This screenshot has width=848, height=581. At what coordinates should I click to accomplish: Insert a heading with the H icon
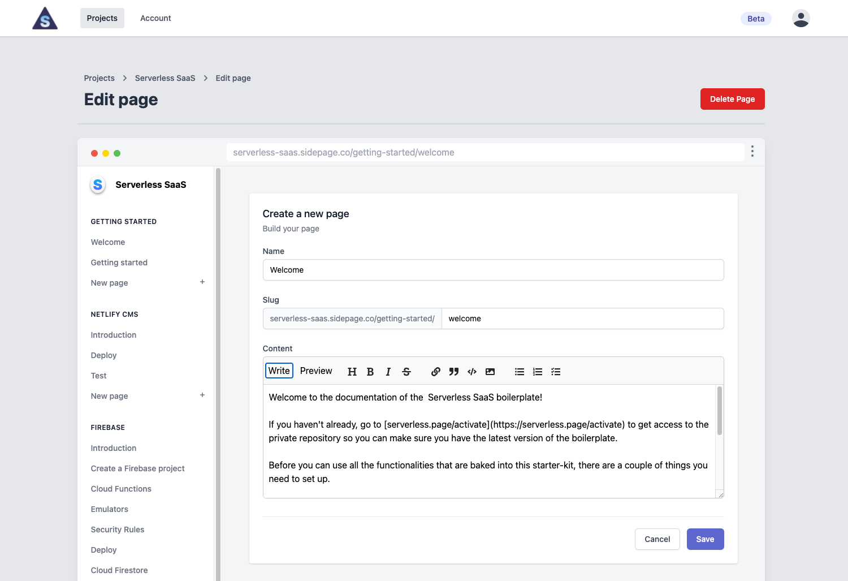(x=352, y=372)
